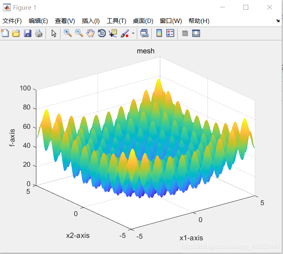Turn on the Data Cursor tool
283x254 pixels.
(113, 33)
